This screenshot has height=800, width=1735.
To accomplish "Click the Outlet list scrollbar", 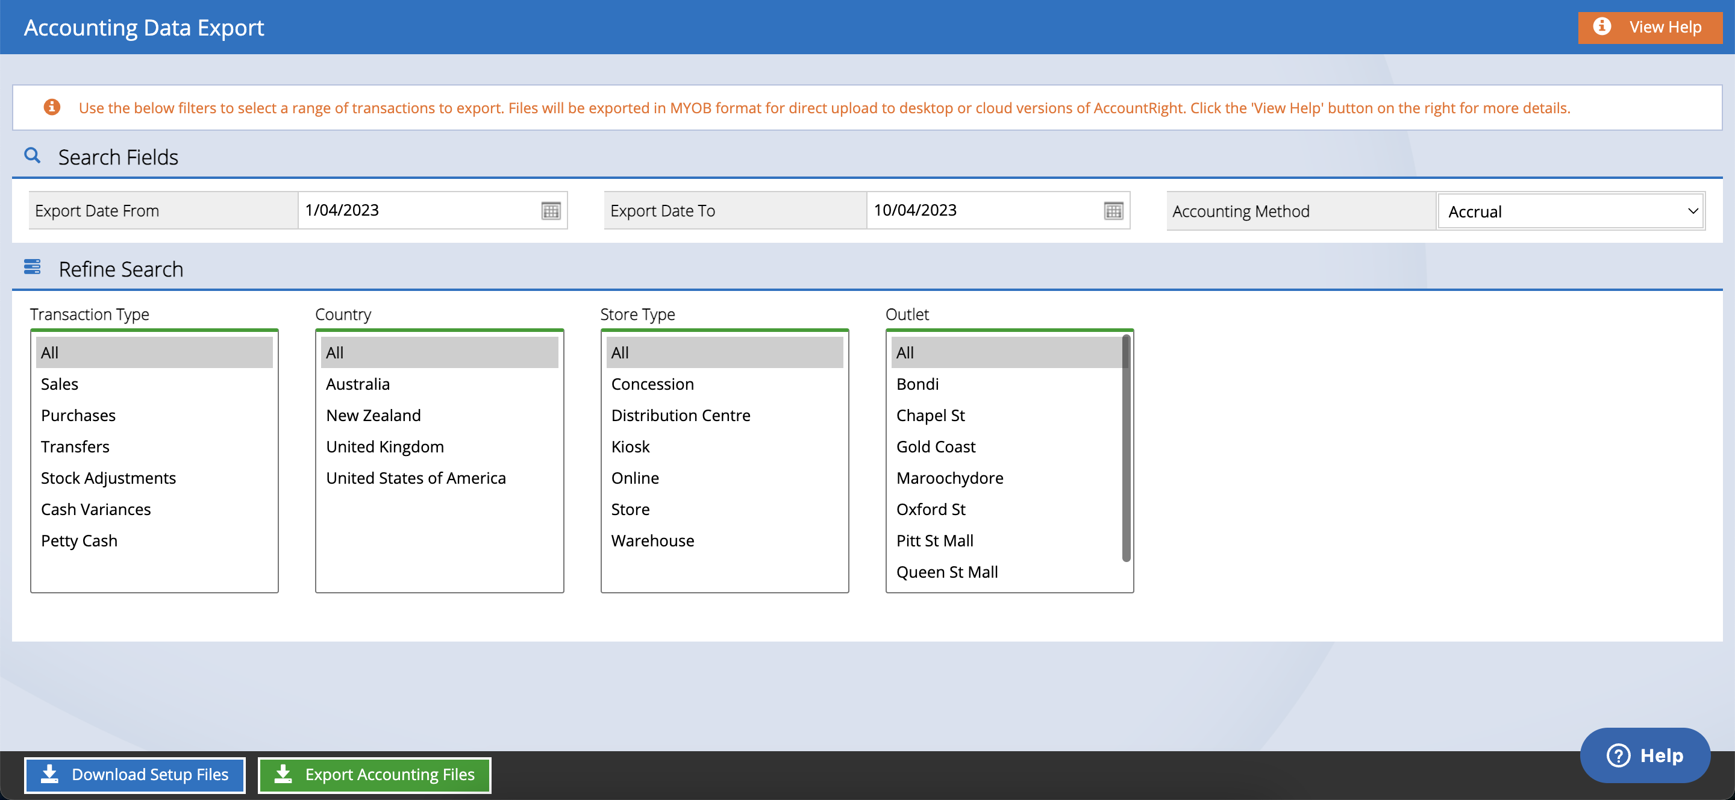I will pos(1126,448).
